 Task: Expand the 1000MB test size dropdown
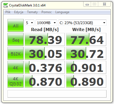46,23
